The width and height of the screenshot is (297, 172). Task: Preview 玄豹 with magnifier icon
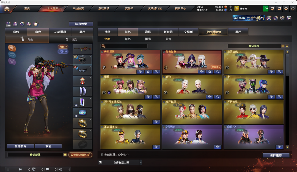click(x=218, y=97)
